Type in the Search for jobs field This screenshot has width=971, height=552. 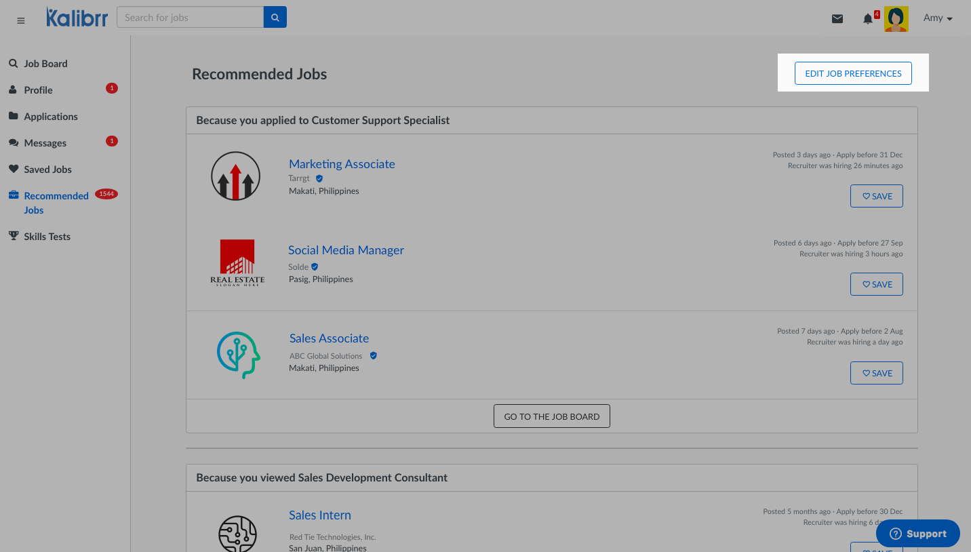(x=190, y=18)
